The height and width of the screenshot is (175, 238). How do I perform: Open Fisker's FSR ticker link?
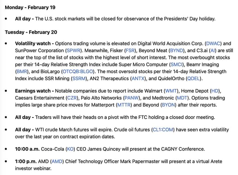coord(130,50)
